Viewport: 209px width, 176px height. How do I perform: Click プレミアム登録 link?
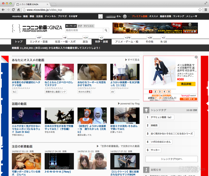(x=140, y=16)
